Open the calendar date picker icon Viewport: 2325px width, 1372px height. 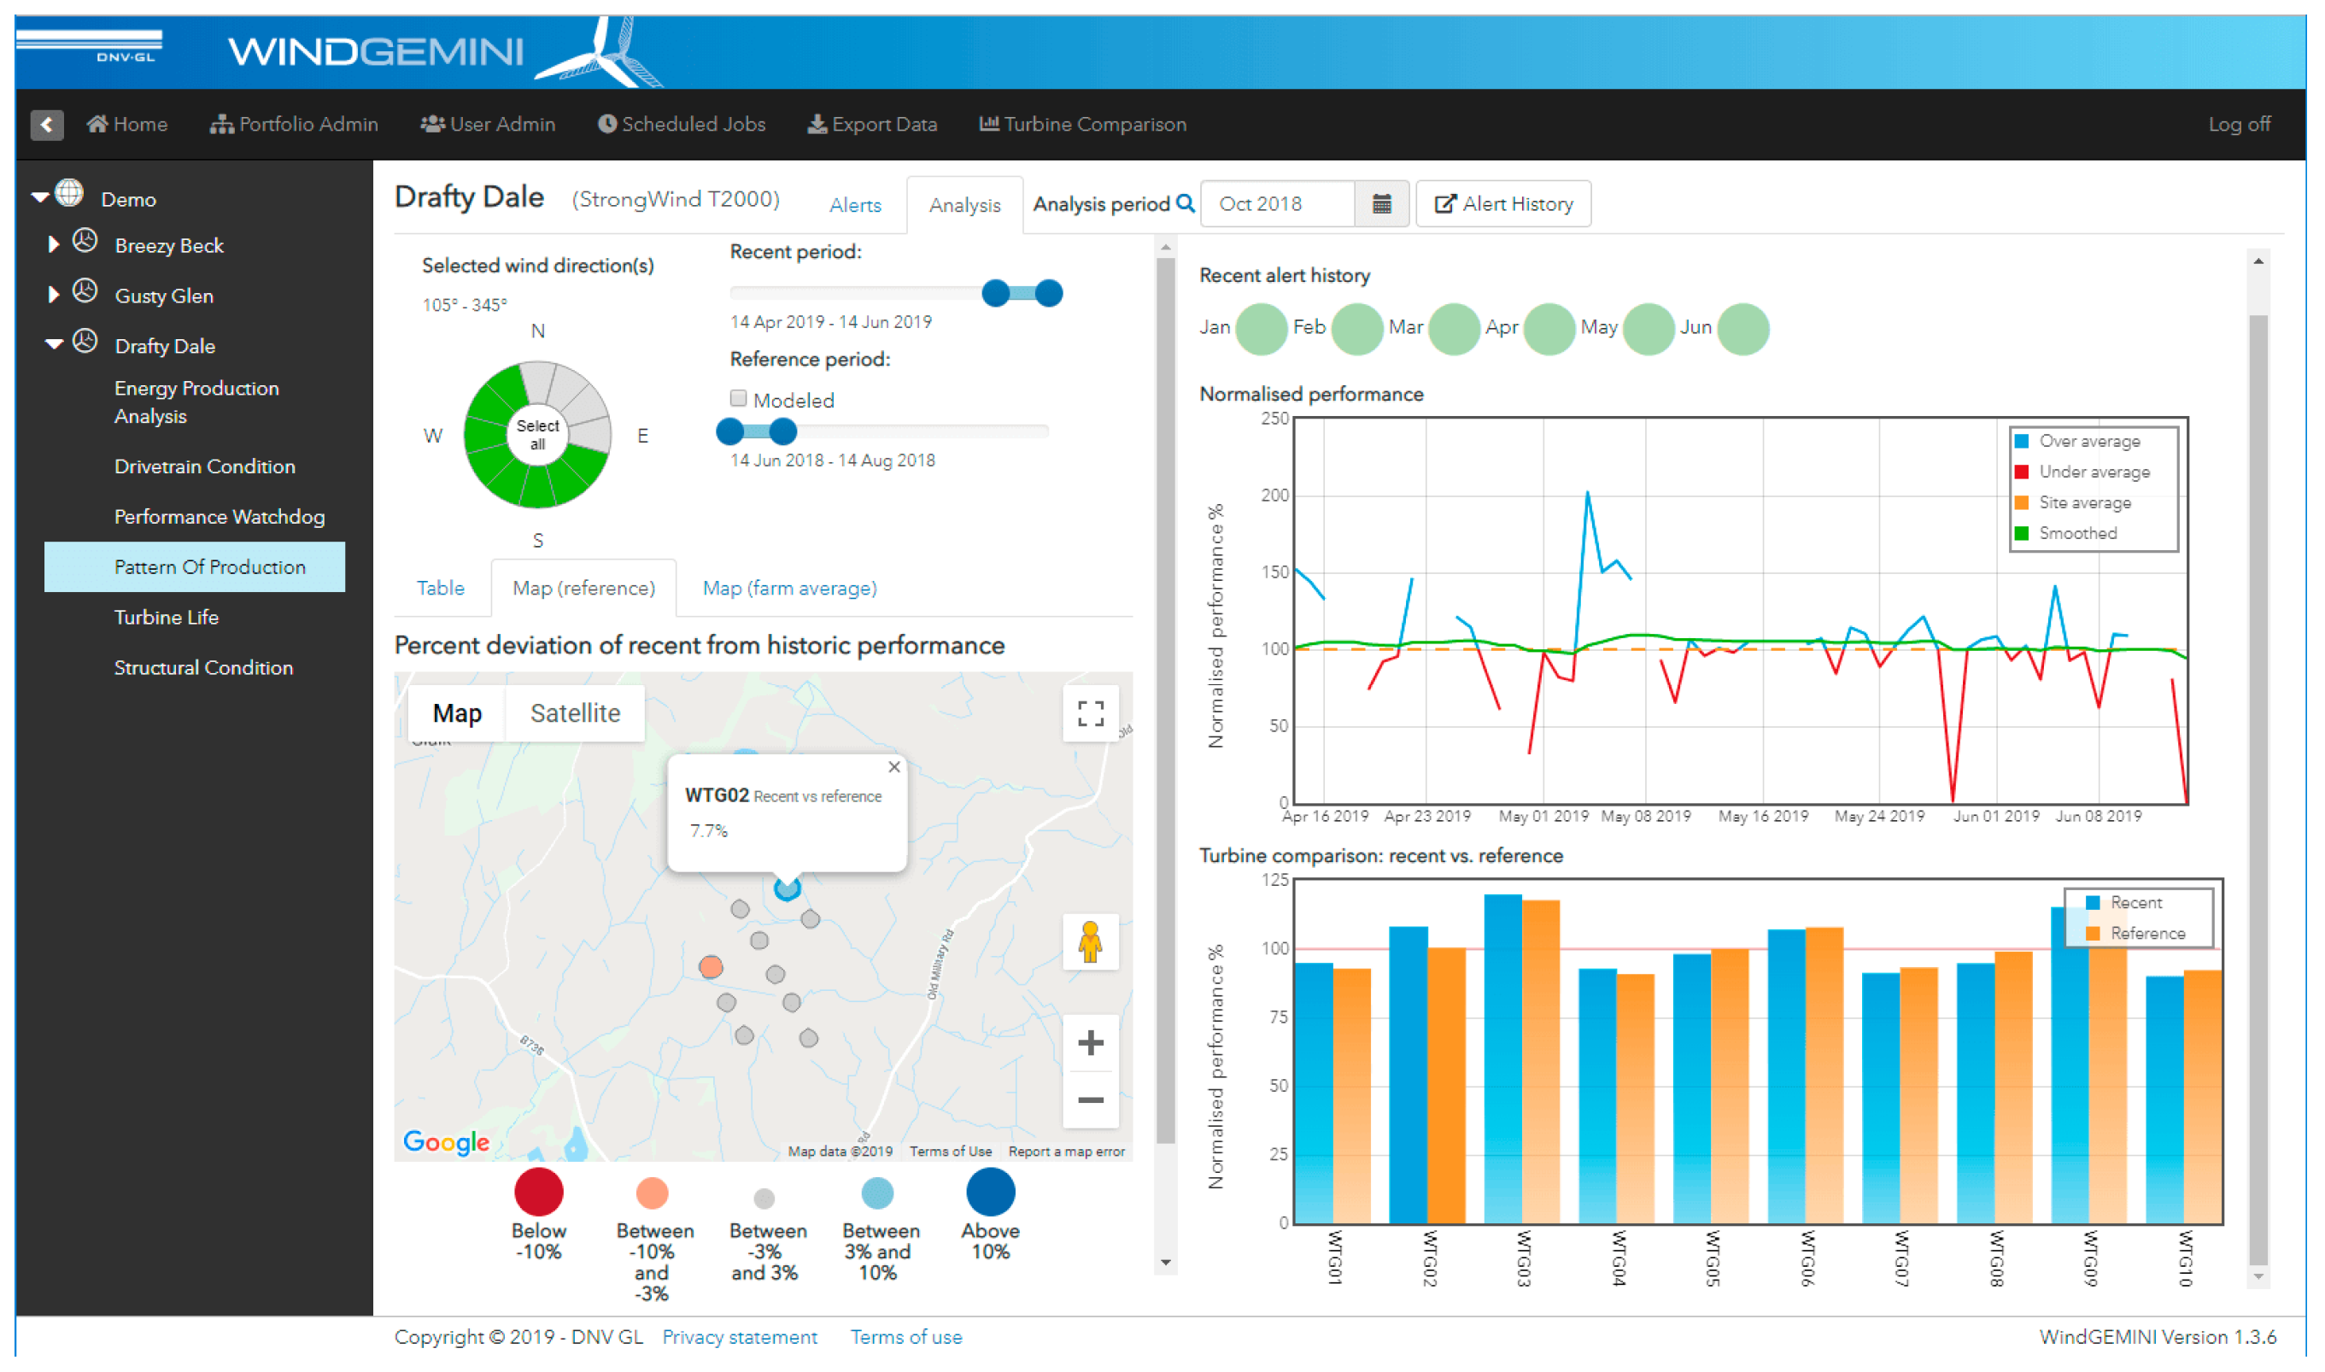1381,204
